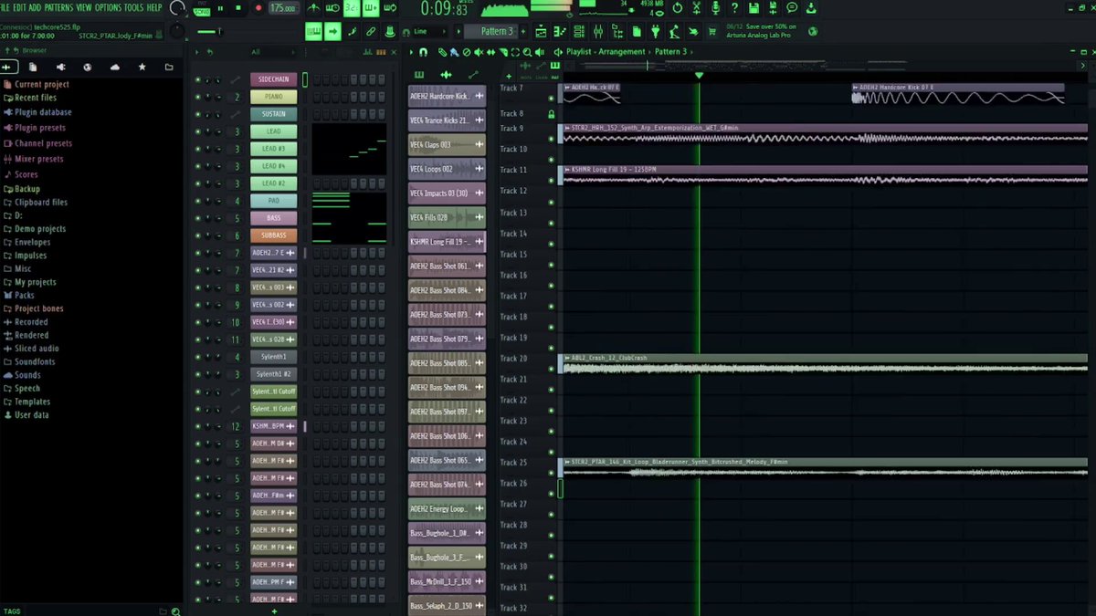Screen dimensions: 1096x616
Task: Open the TOOLS menu
Action: (x=134, y=7)
